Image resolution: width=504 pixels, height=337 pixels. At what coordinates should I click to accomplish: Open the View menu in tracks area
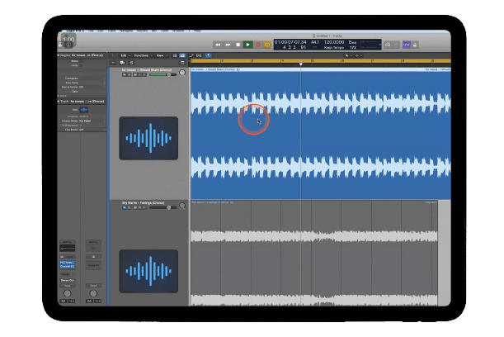tap(158, 55)
